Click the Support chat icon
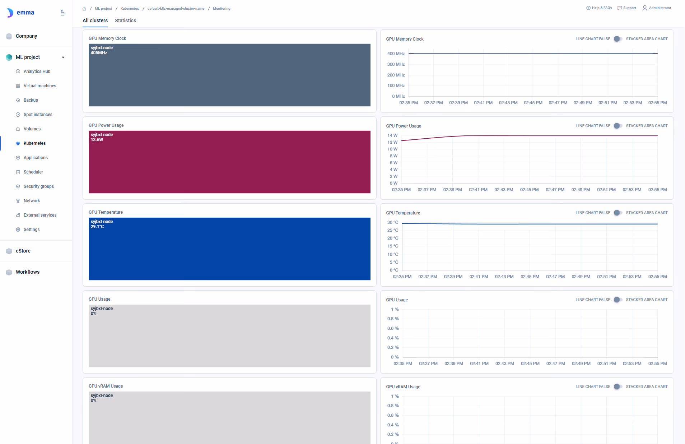The height and width of the screenshot is (444, 685). pos(620,8)
